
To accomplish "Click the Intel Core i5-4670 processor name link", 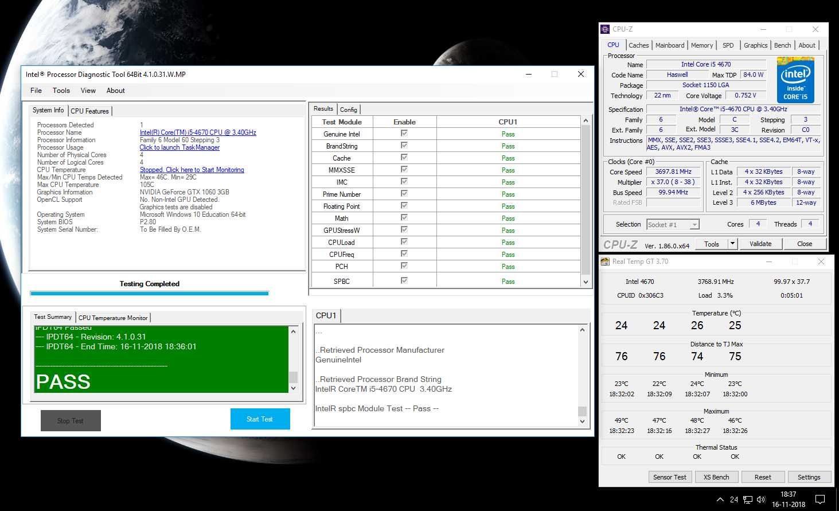I will (198, 132).
